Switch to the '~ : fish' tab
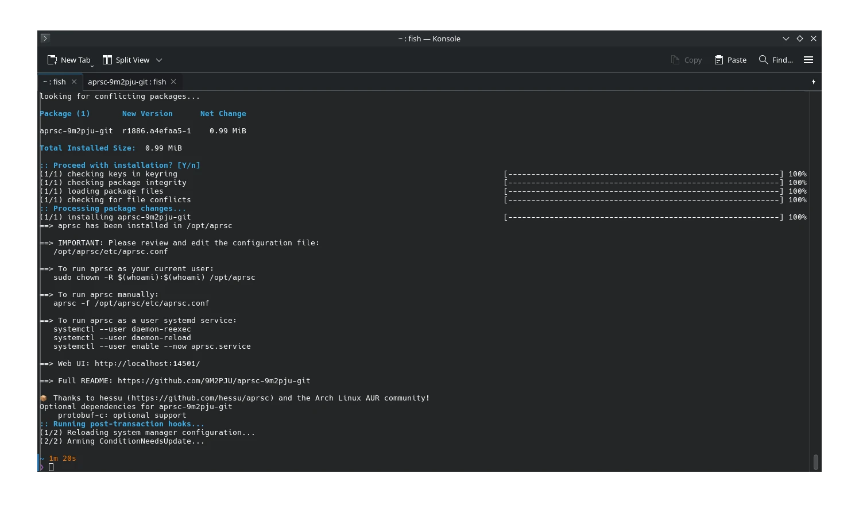The image size is (859, 516). click(x=55, y=82)
